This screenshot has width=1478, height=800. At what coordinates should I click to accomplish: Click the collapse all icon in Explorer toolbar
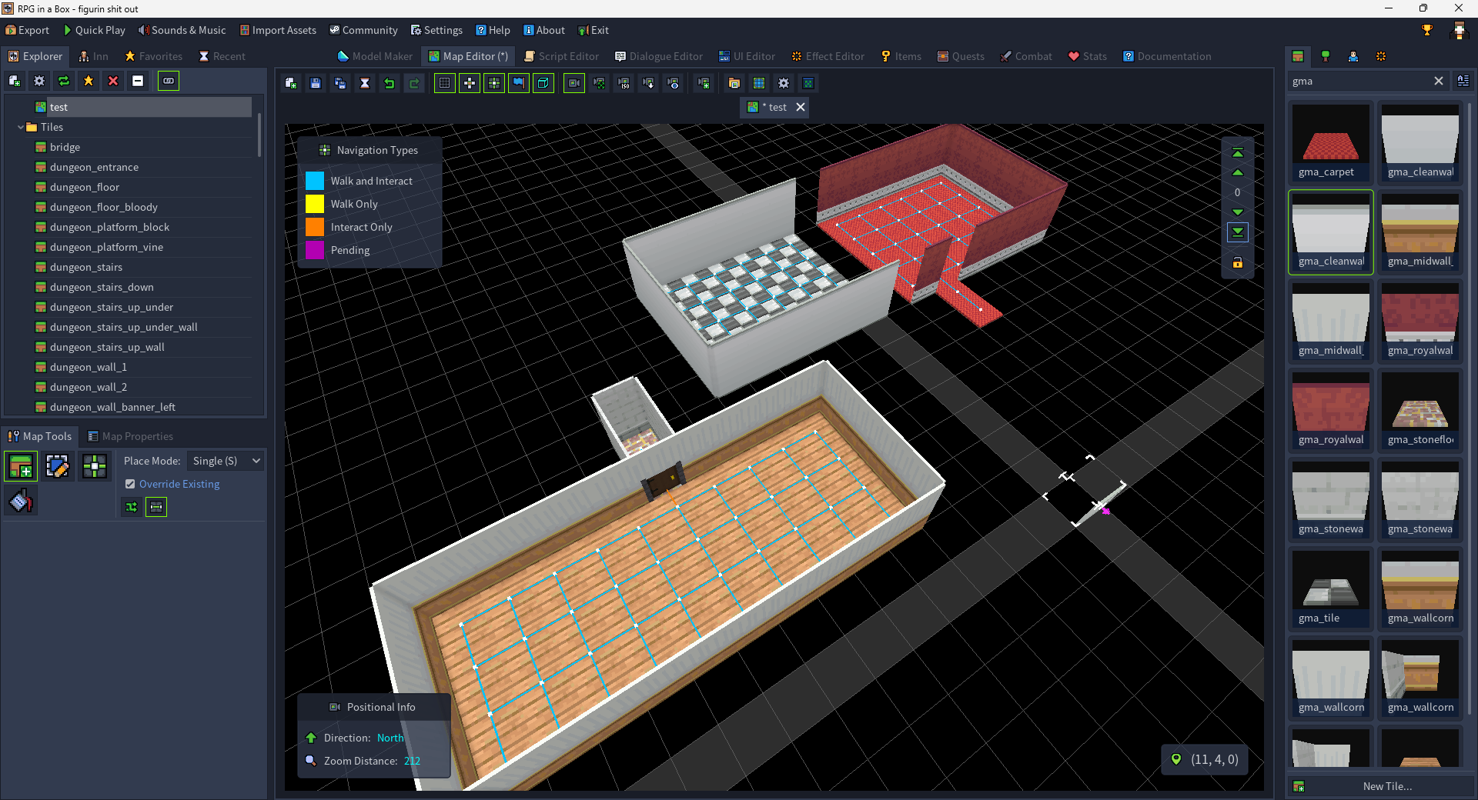coord(138,81)
